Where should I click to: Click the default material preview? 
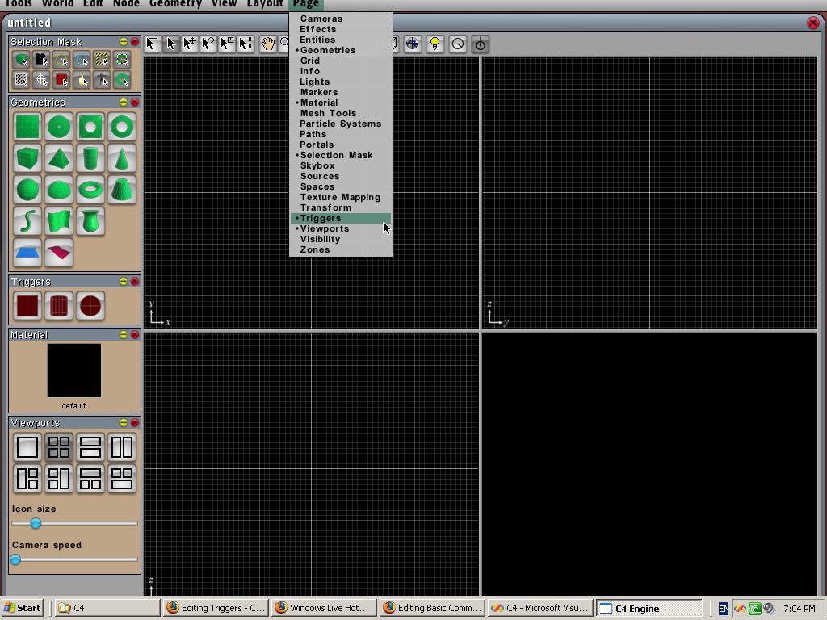(74, 371)
